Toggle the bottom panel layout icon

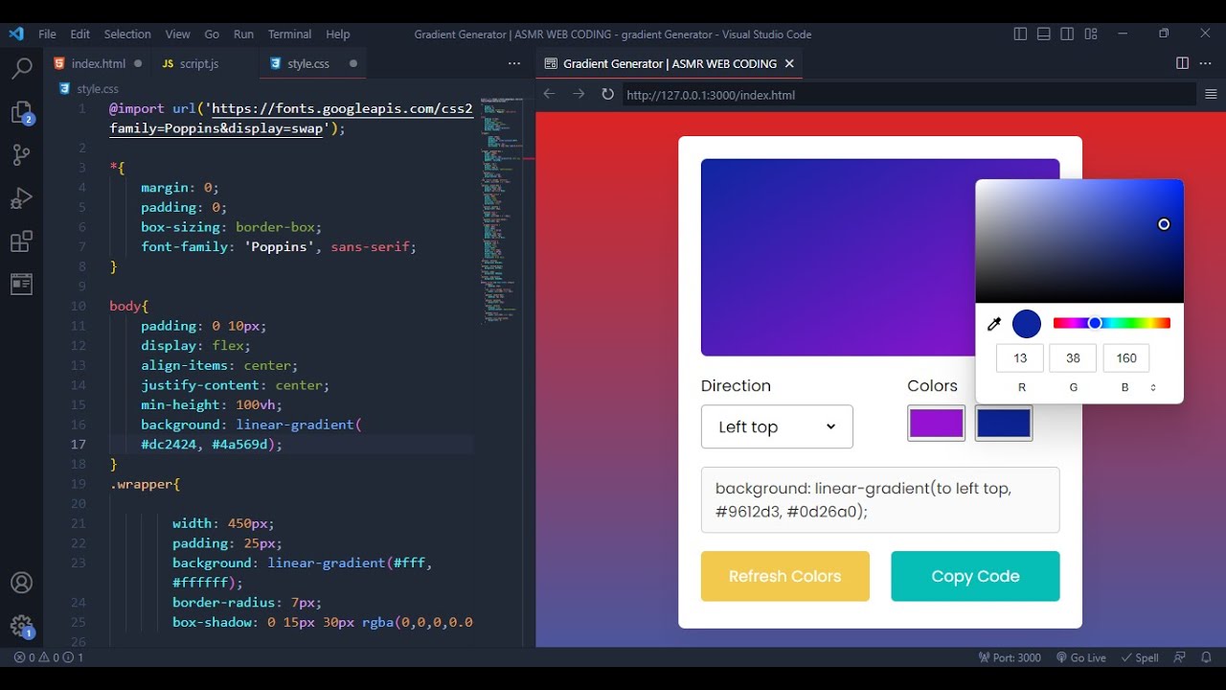pos(1044,34)
